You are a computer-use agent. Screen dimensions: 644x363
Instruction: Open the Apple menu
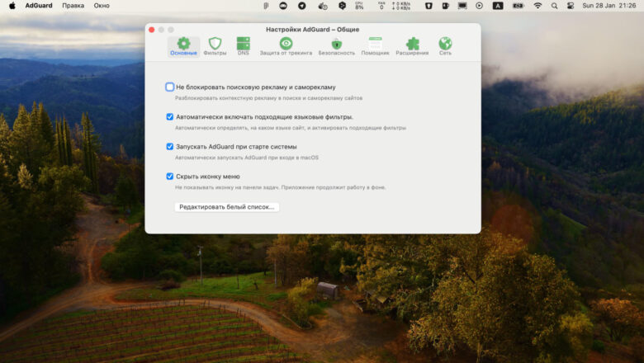tap(12, 6)
